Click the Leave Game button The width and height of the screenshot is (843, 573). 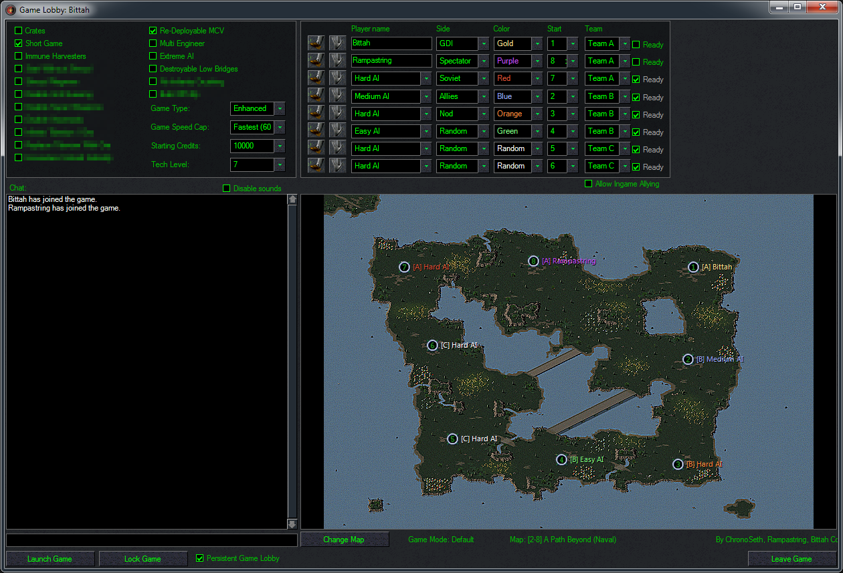791,559
